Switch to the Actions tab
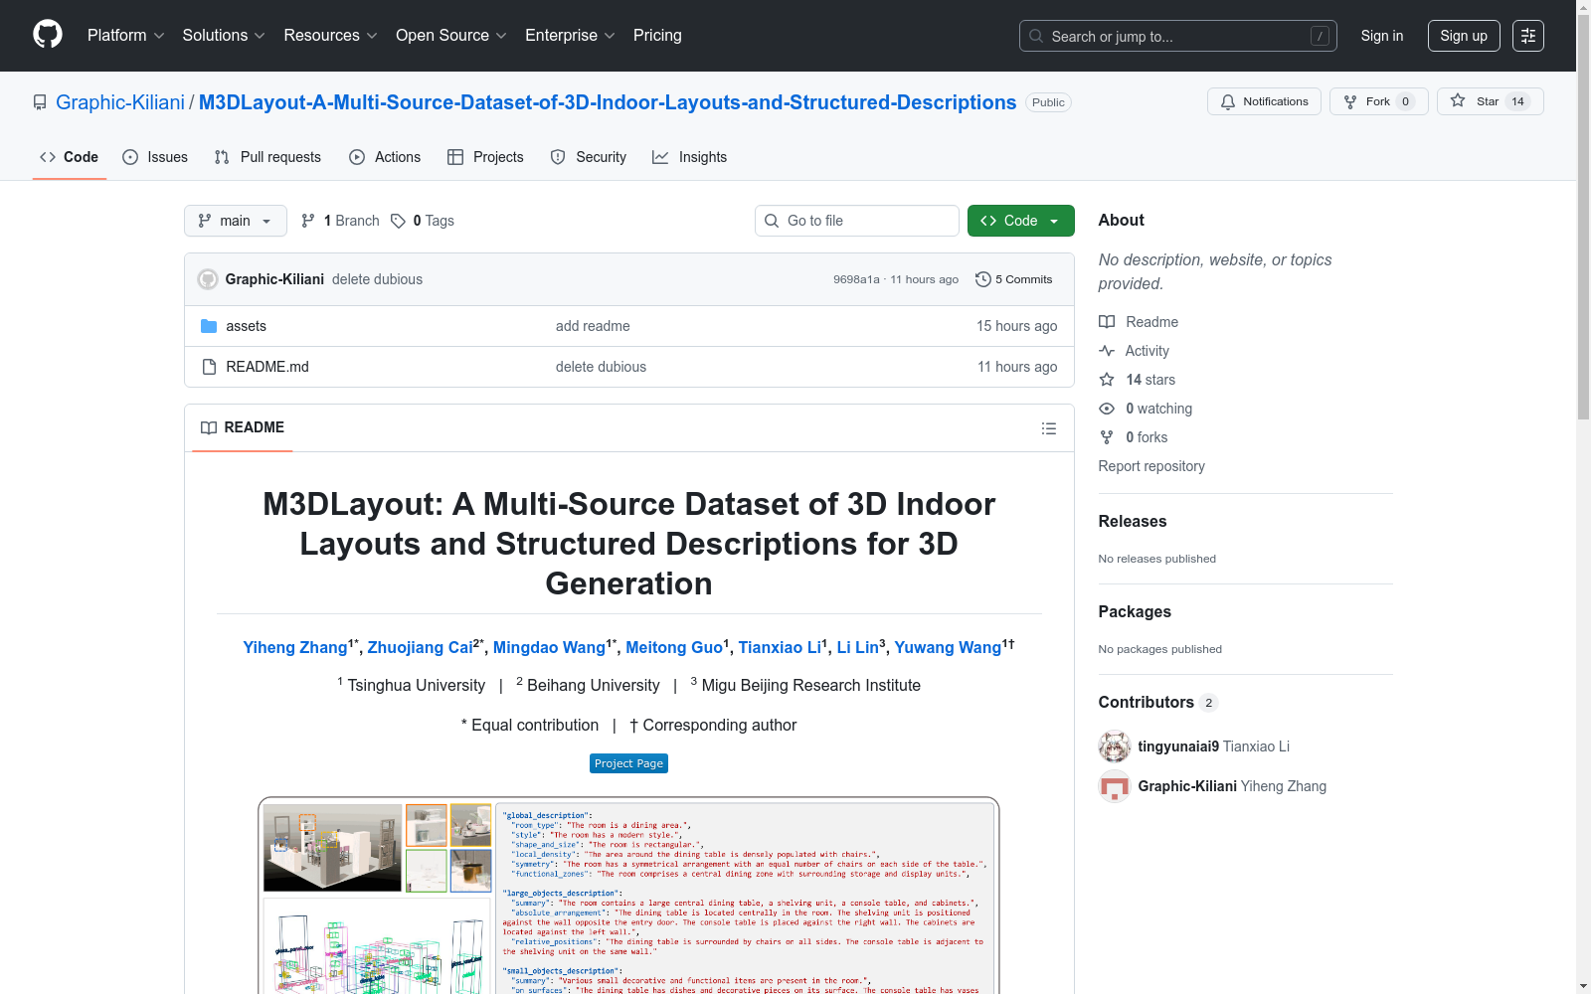The width and height of the screenshot is (1591, 994). pyautogui.click(x=385, y=157)
